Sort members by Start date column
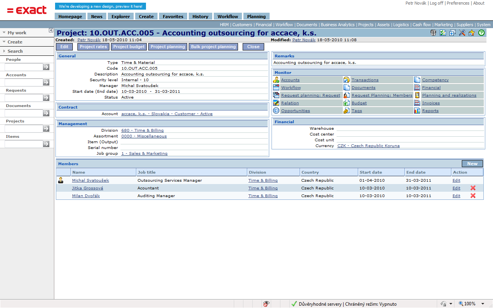The height and width of the screenshot is (308, 493). point(371,172)
